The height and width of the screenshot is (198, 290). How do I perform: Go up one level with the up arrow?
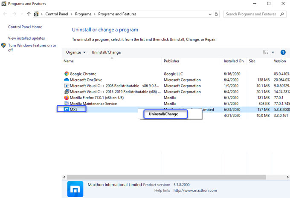click(29, 14)
